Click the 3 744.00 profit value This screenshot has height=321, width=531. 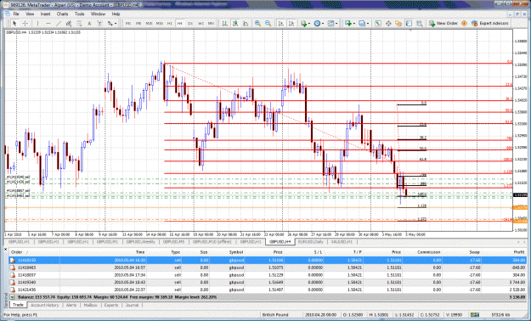517,283
